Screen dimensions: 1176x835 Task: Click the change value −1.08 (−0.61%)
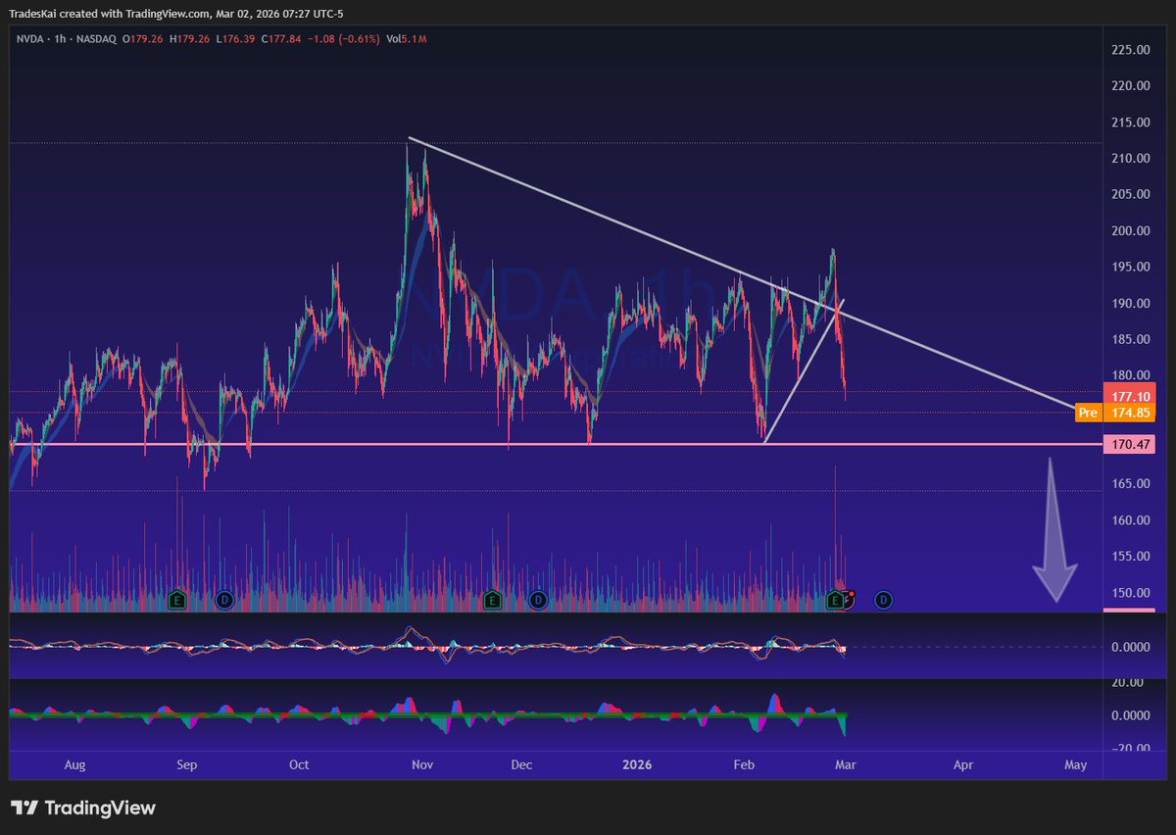(x=344, y=38)
